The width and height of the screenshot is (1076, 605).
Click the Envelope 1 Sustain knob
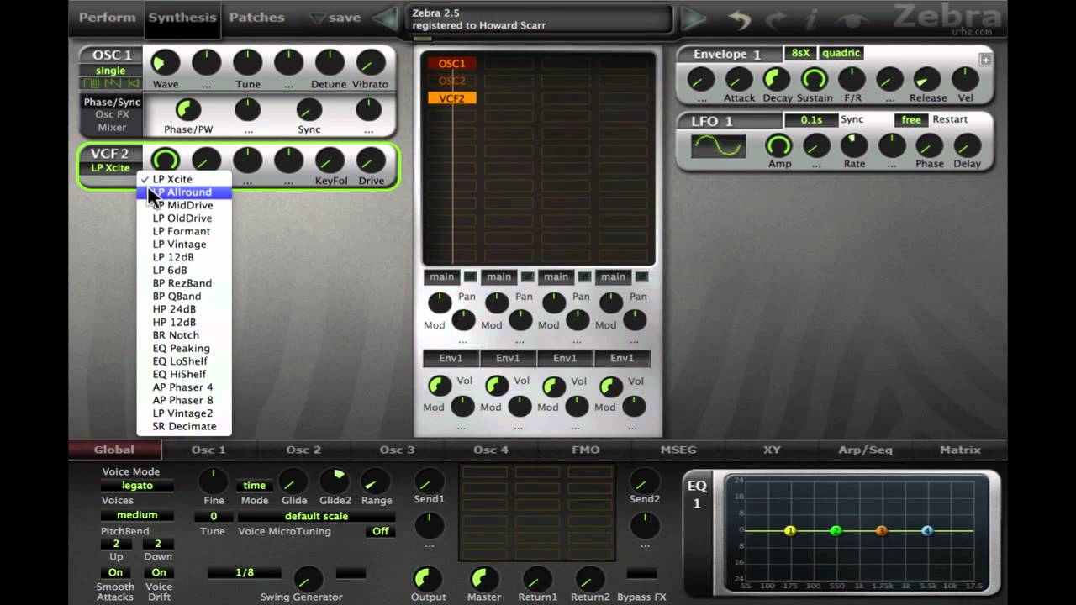pyautogui.click(x=814, y=80)
